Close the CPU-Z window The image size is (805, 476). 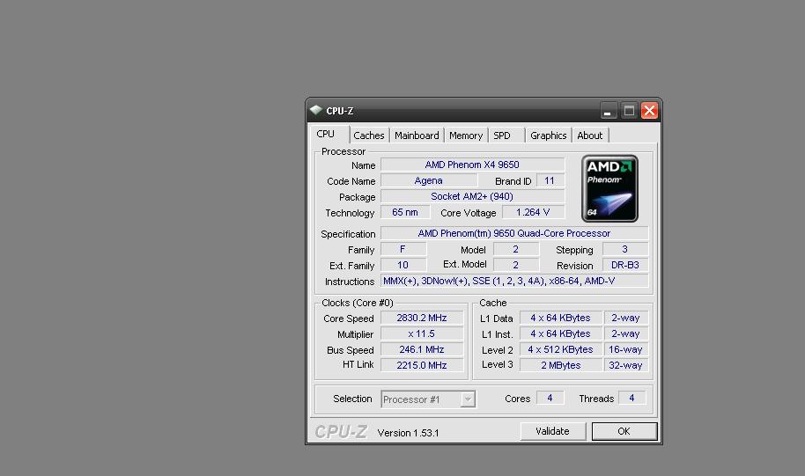[x=649, y=111]
